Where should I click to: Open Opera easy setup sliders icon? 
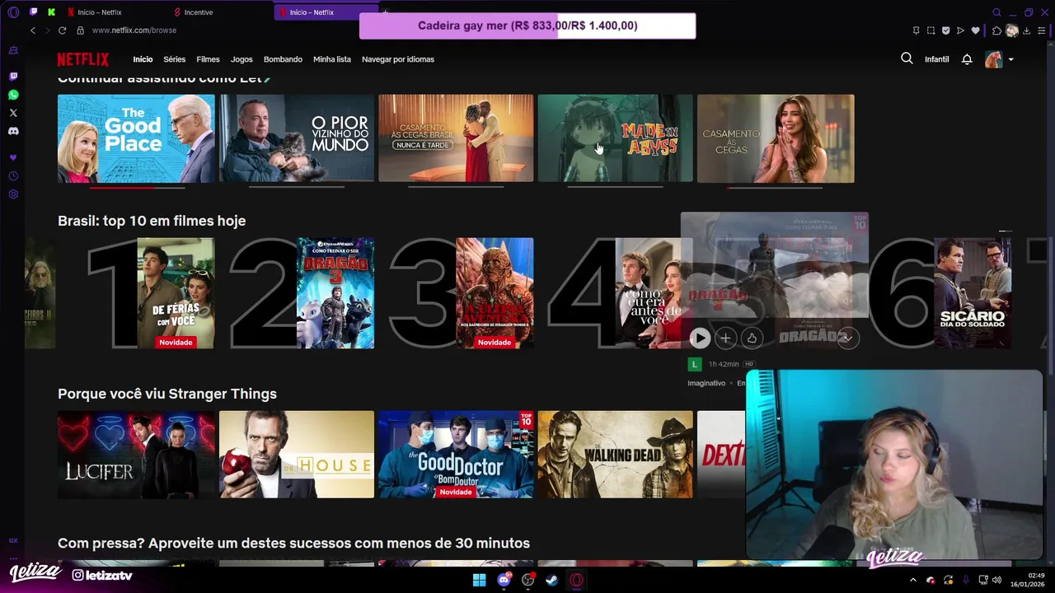tap(1042, 30)
